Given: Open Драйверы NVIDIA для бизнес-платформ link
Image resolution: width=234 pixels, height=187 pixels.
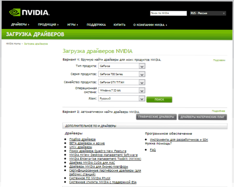Looking at the screenshot, I should 99,167.
